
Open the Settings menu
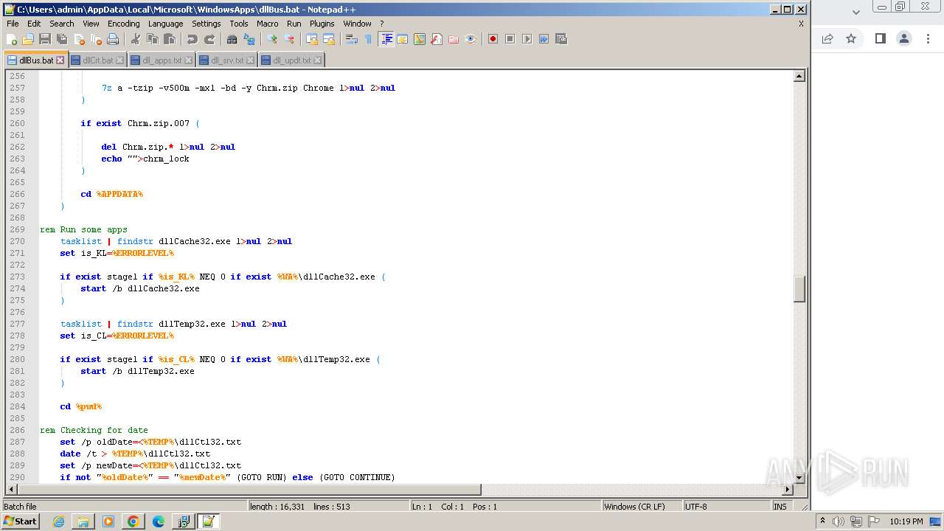coord(206,24)
